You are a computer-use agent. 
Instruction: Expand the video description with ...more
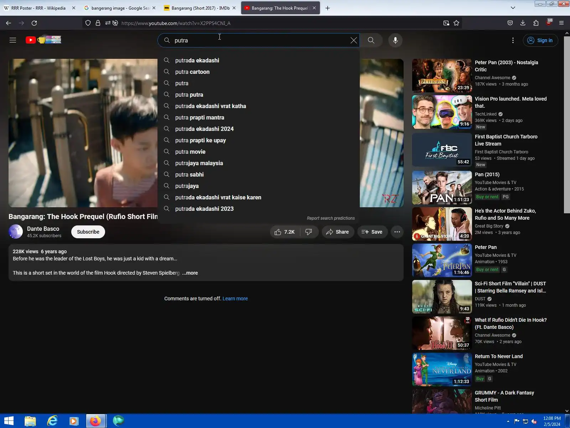190,273
